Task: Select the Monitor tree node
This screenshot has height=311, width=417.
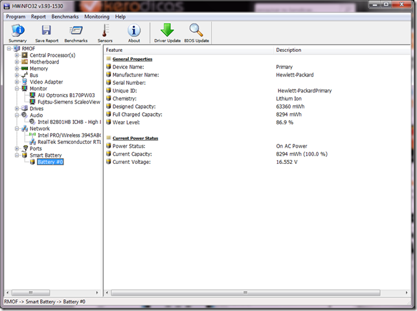Action: (x=38, y=89)
